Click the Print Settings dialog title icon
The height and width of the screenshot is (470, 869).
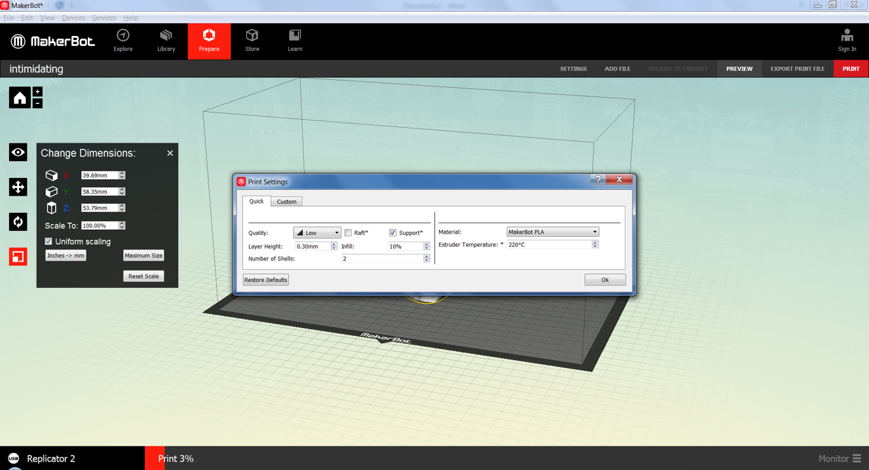(x=241, y=182)
